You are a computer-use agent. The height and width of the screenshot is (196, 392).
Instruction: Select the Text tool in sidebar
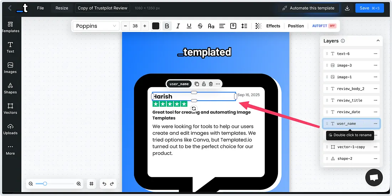coord(10,47)
